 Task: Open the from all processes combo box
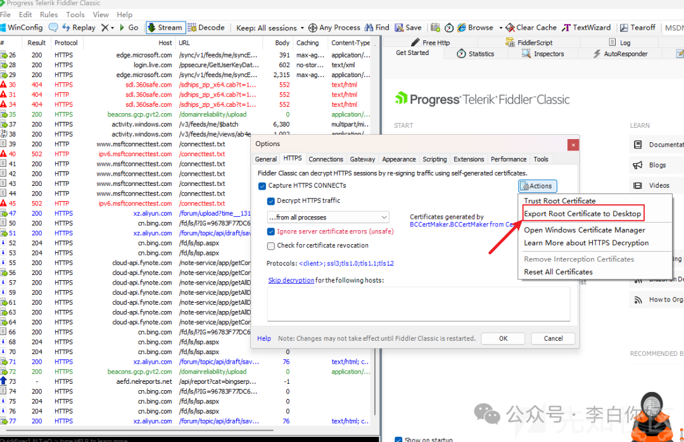328,217
